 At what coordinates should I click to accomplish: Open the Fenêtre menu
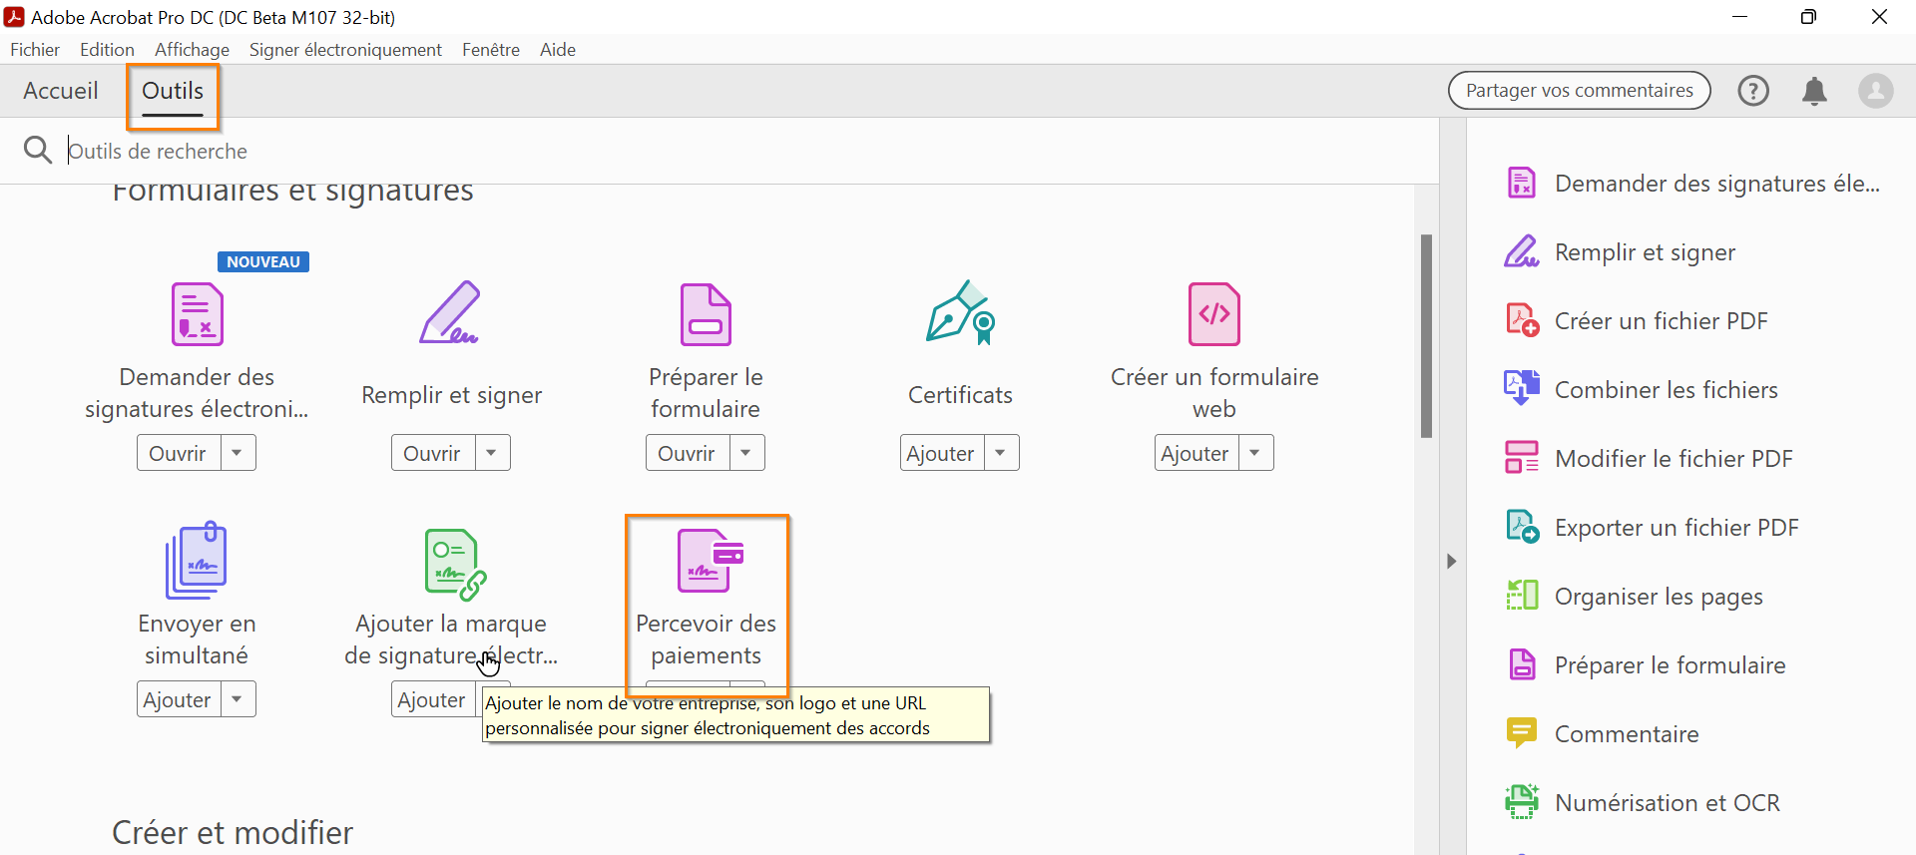point(491,50)
